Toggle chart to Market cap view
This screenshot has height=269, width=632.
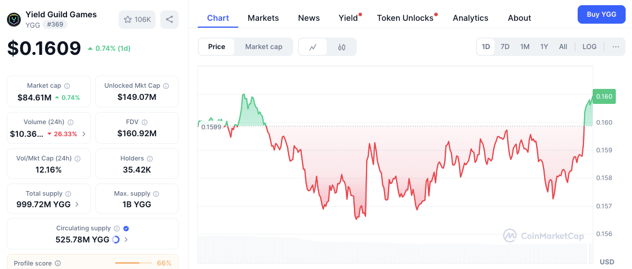pos(264,47)
